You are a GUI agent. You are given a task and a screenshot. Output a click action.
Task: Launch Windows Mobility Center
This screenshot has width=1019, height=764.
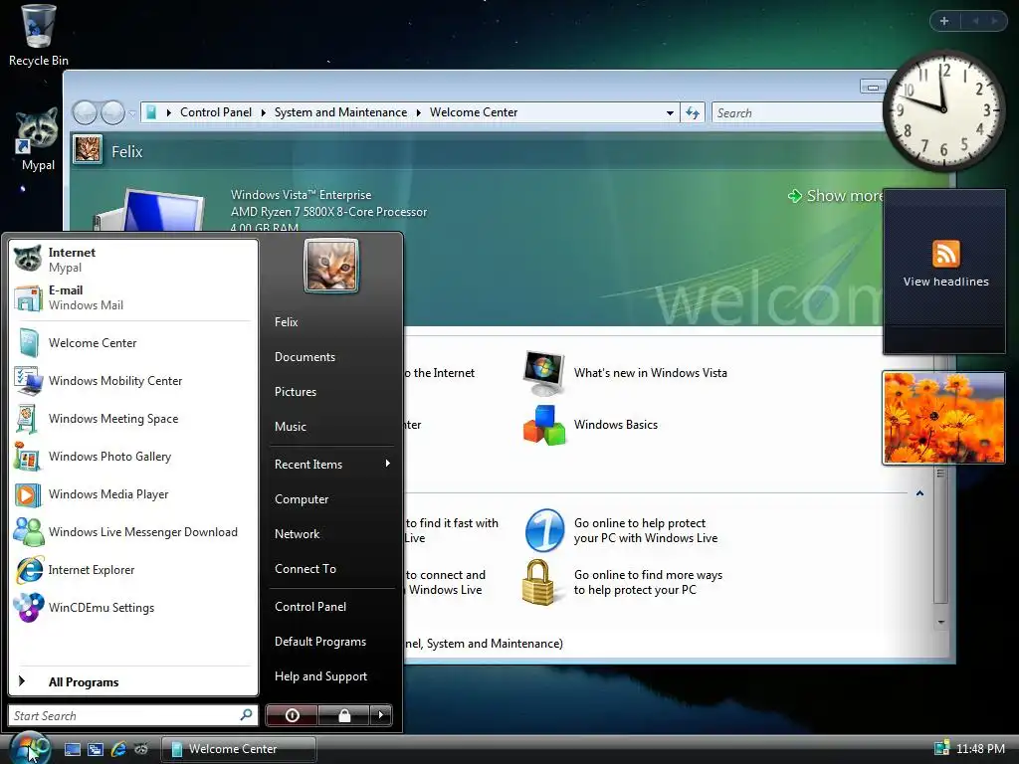click(x=133, y=381)
